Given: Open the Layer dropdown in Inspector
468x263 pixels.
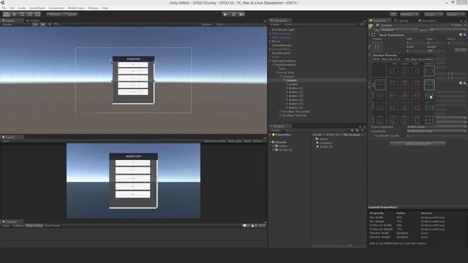Looking at the screenshot, I should tap(448, 30).
